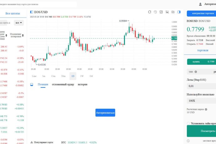Switch chart to the 1W timeframe
Image resolution: width=216 pixels, height=144 pixels.
pyautogui.click(x=82, y=76)
